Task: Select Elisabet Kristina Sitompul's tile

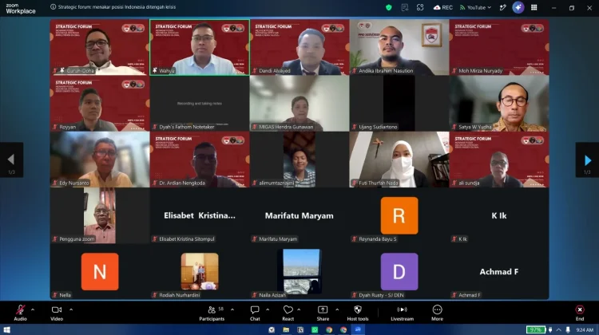Action: (200, 215)
